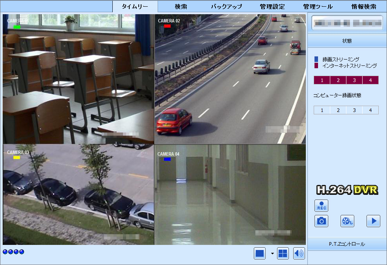
Task: Click the green status swatch on CAMERA 01
Action: 17,27
